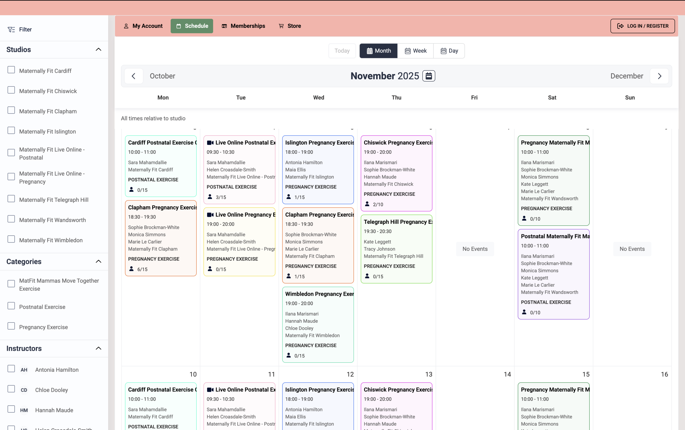Click video camera icon on Live Online Pregnancy 19:00
This screenshot has width=685, height=430.
(x=210, y=214)
